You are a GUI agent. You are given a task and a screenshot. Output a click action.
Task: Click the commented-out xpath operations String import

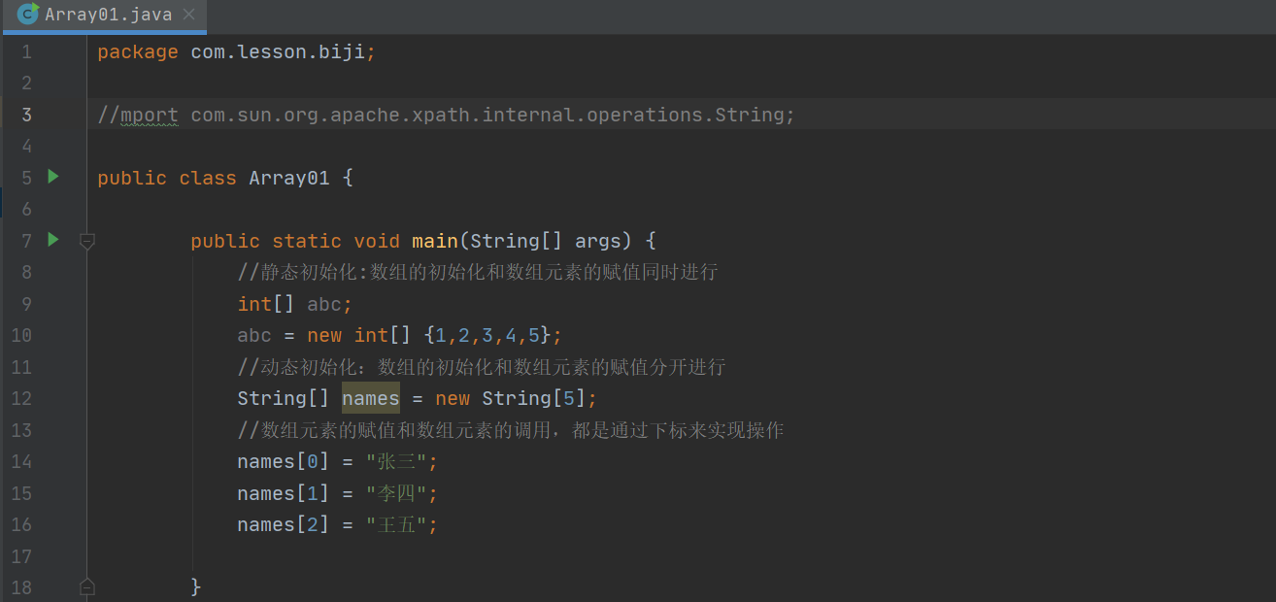click(x=447, y=115)
